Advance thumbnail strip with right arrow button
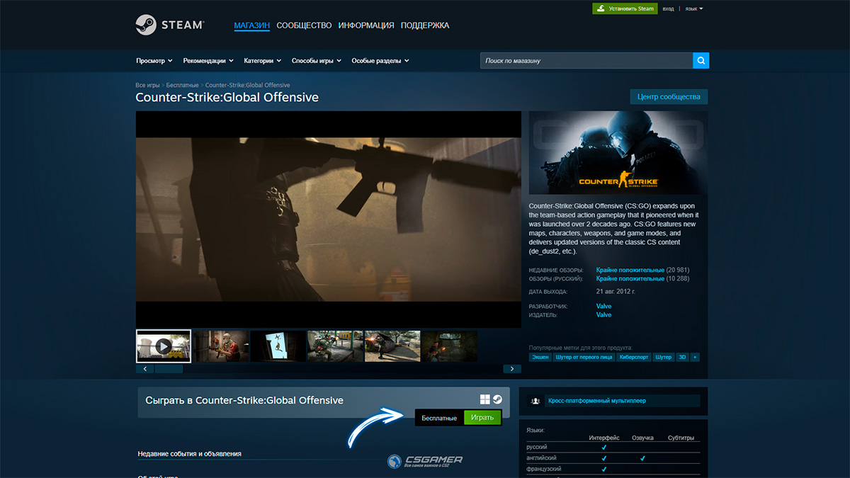This screenshot has height=478, width=850. tap(511, 369)
